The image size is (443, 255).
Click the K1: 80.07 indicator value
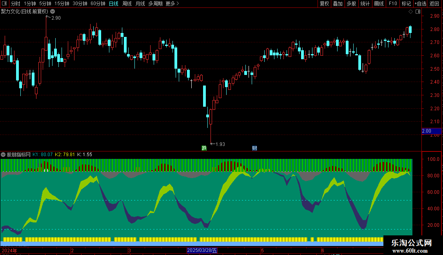coord(42,155)
